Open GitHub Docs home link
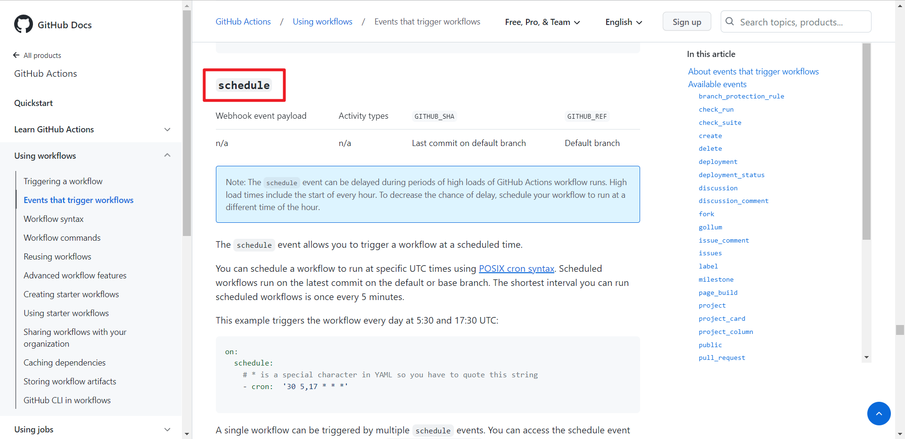 click(x=65, y=25)
